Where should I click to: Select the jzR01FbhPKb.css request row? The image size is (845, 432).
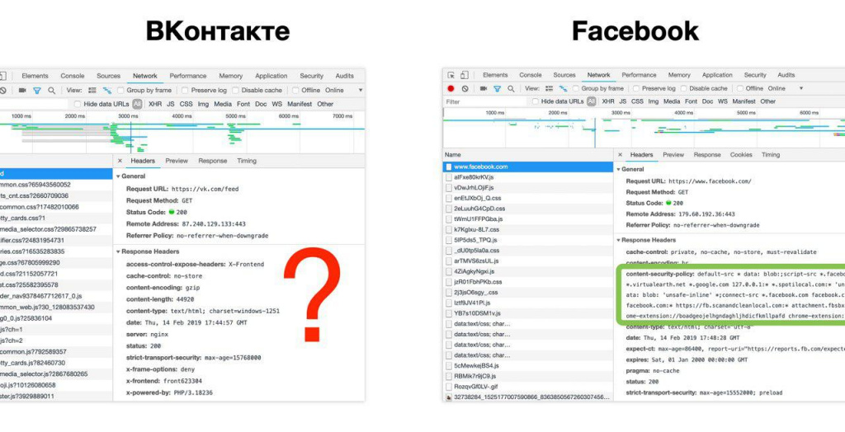coord(528,282)
